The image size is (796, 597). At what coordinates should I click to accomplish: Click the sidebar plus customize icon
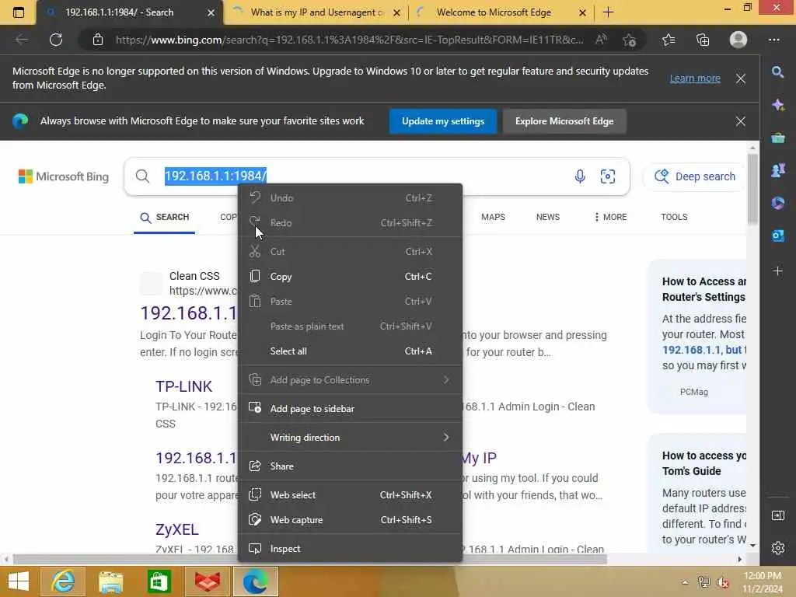777,271
